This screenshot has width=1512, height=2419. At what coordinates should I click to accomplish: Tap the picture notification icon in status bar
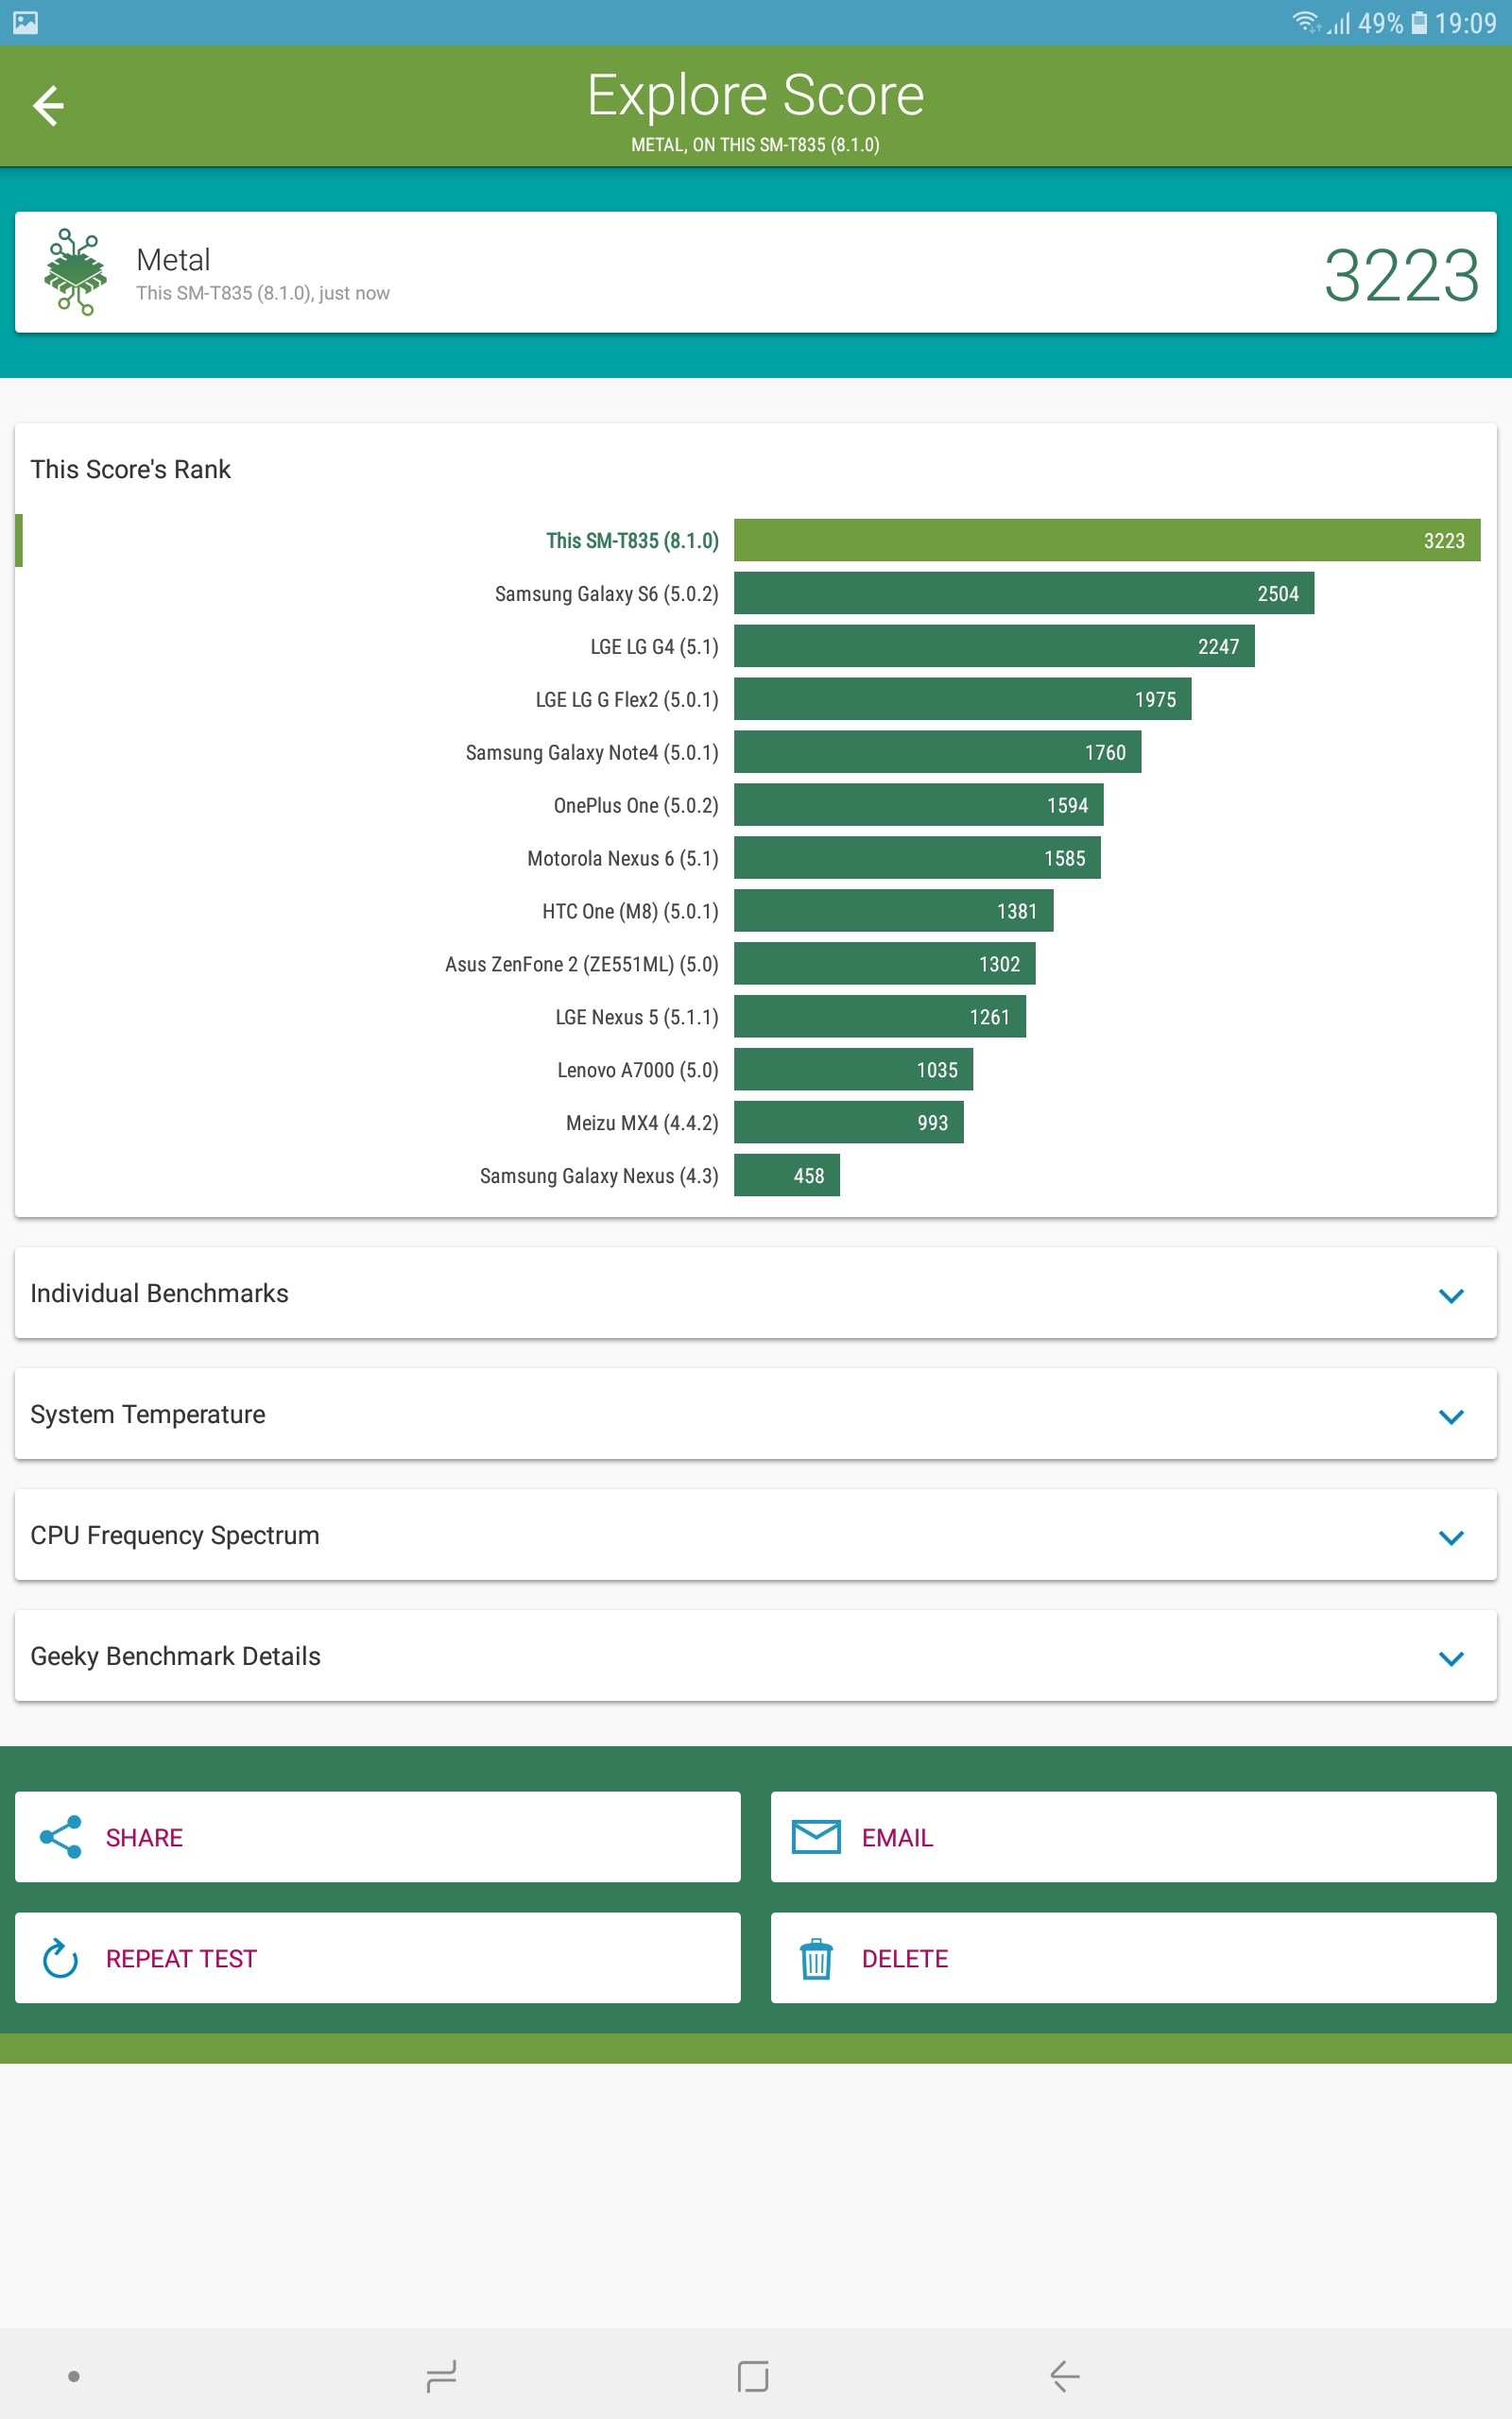click(x=25, y=22)
